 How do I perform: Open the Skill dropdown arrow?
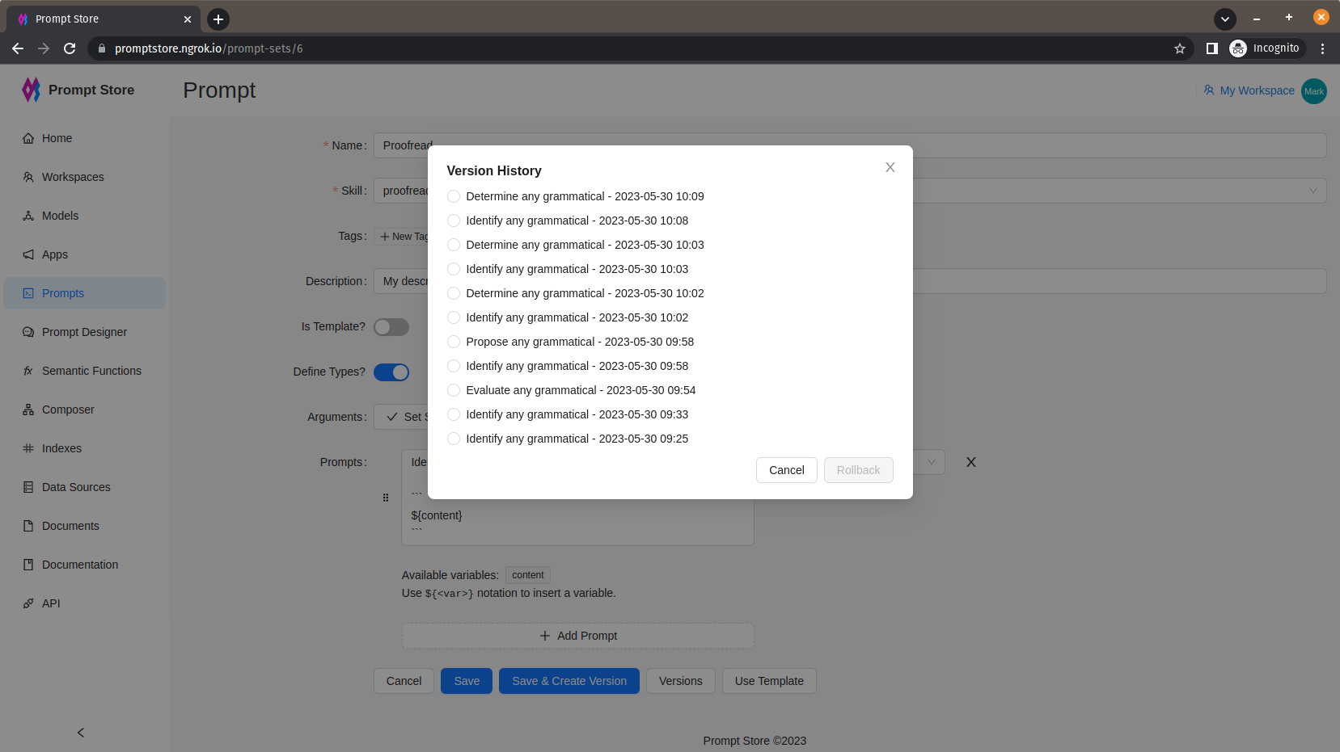click(1313, 191)
